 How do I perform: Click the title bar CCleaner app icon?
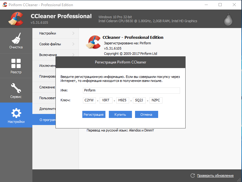[5, 5]
